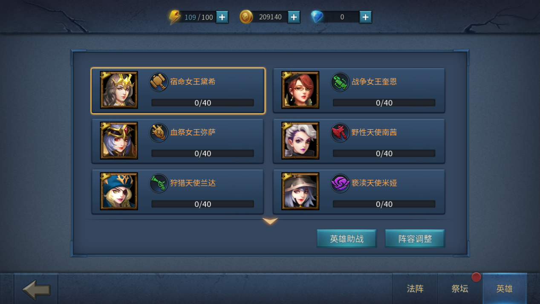Select 血祭女王弥萨 hero portrait

119,141
